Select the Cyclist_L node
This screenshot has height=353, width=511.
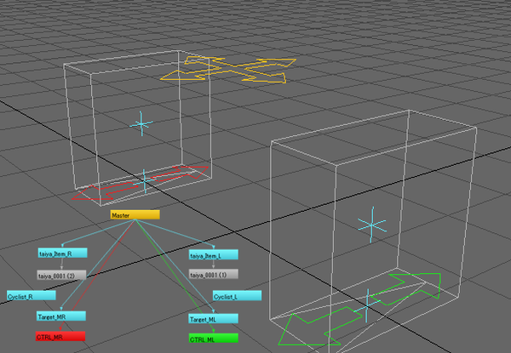coord(237,296)
